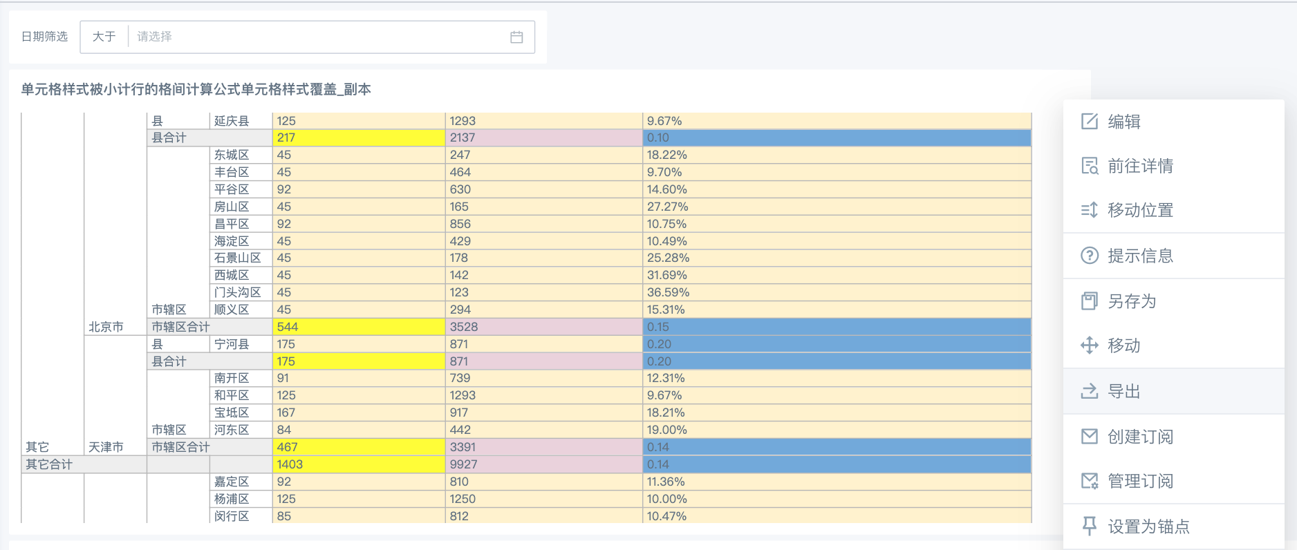Click the Move Position arrows icon
This screenshot has width=1297, height=550.
tap(1089, 210)
